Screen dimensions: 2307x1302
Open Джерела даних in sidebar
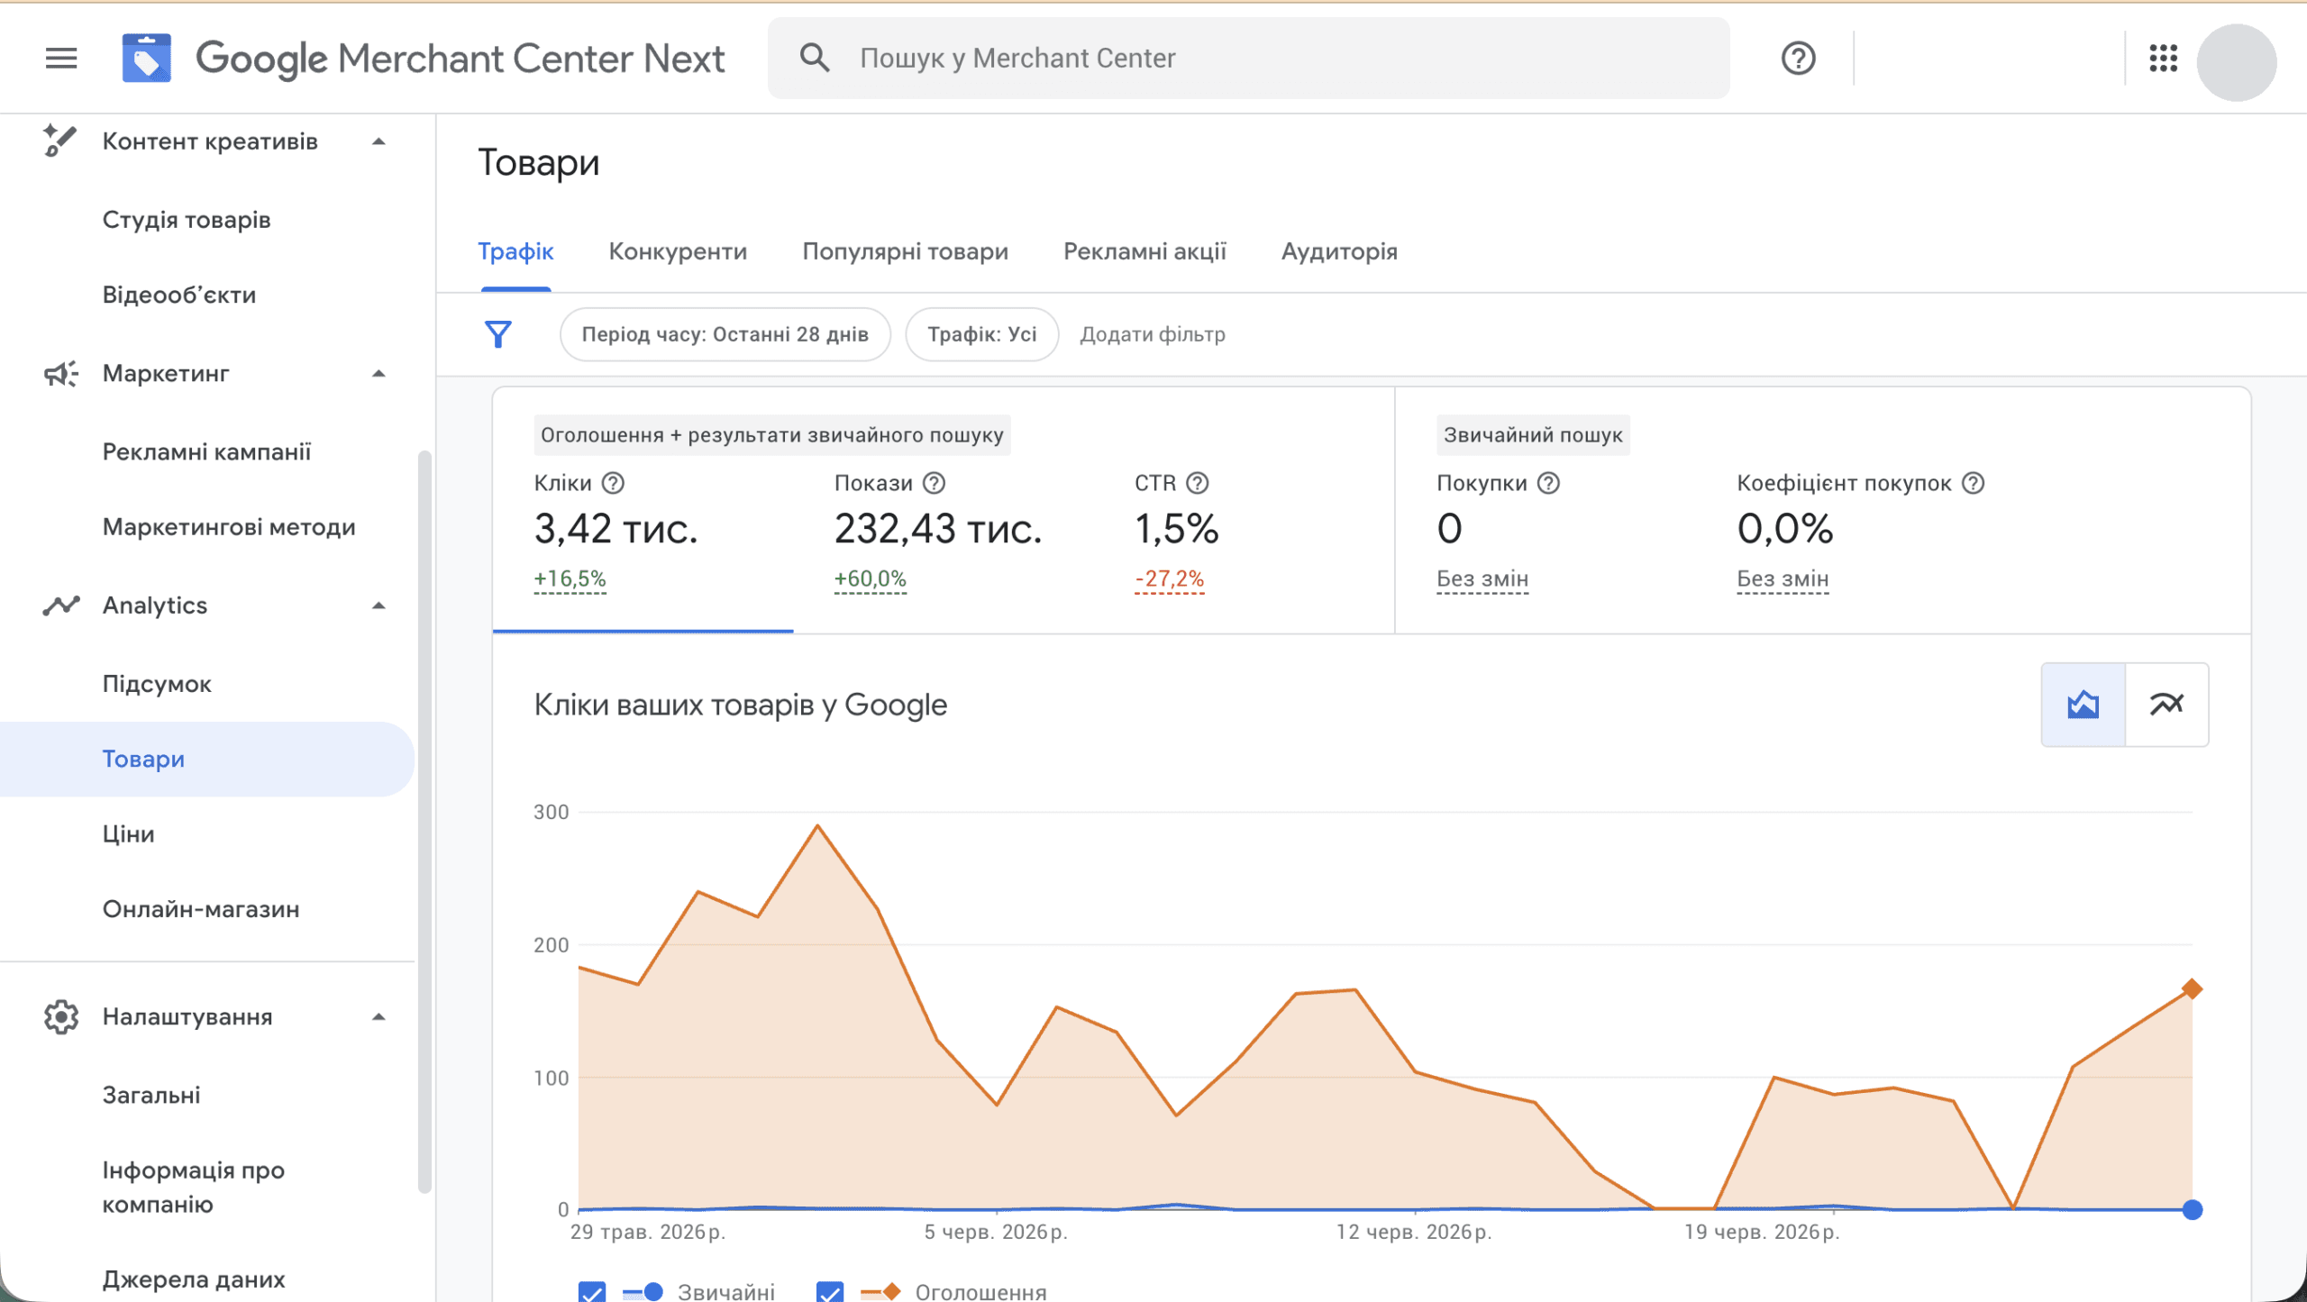coord(194,1279)
